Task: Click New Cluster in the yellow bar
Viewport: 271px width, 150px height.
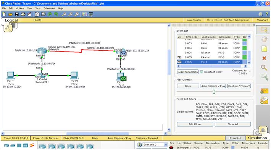Action: point(194,20)
